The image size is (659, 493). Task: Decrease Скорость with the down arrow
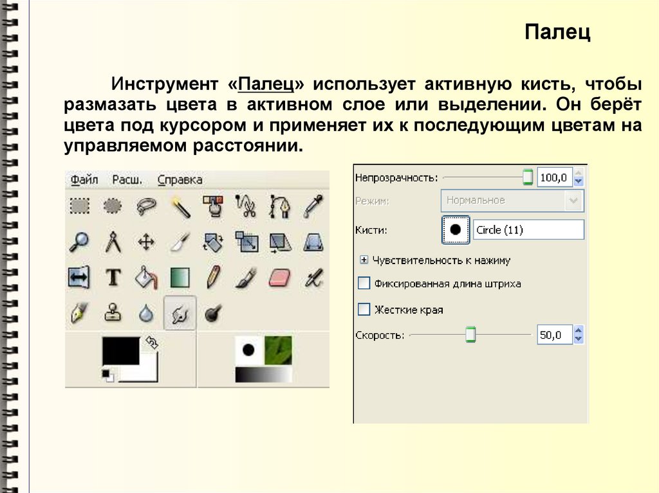[579, 339]
